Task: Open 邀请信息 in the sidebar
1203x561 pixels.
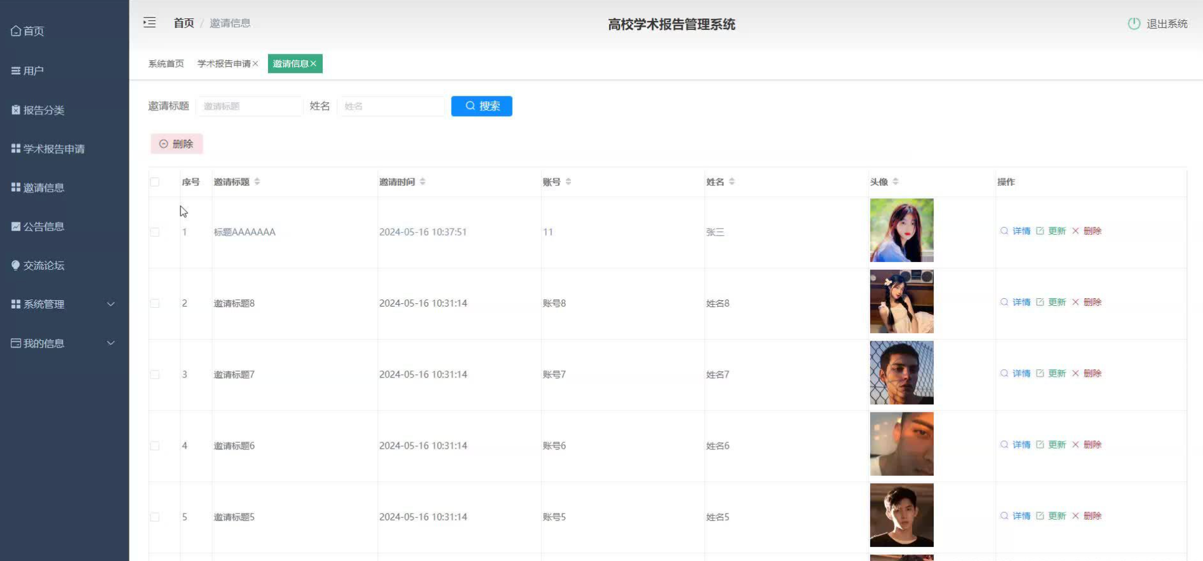Action: (37, 187)
